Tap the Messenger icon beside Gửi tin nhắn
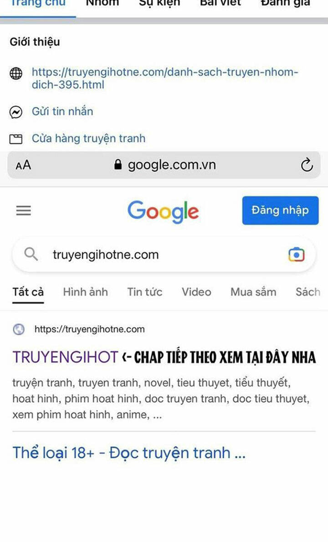 pyautogui.click(x=16, y=112)
